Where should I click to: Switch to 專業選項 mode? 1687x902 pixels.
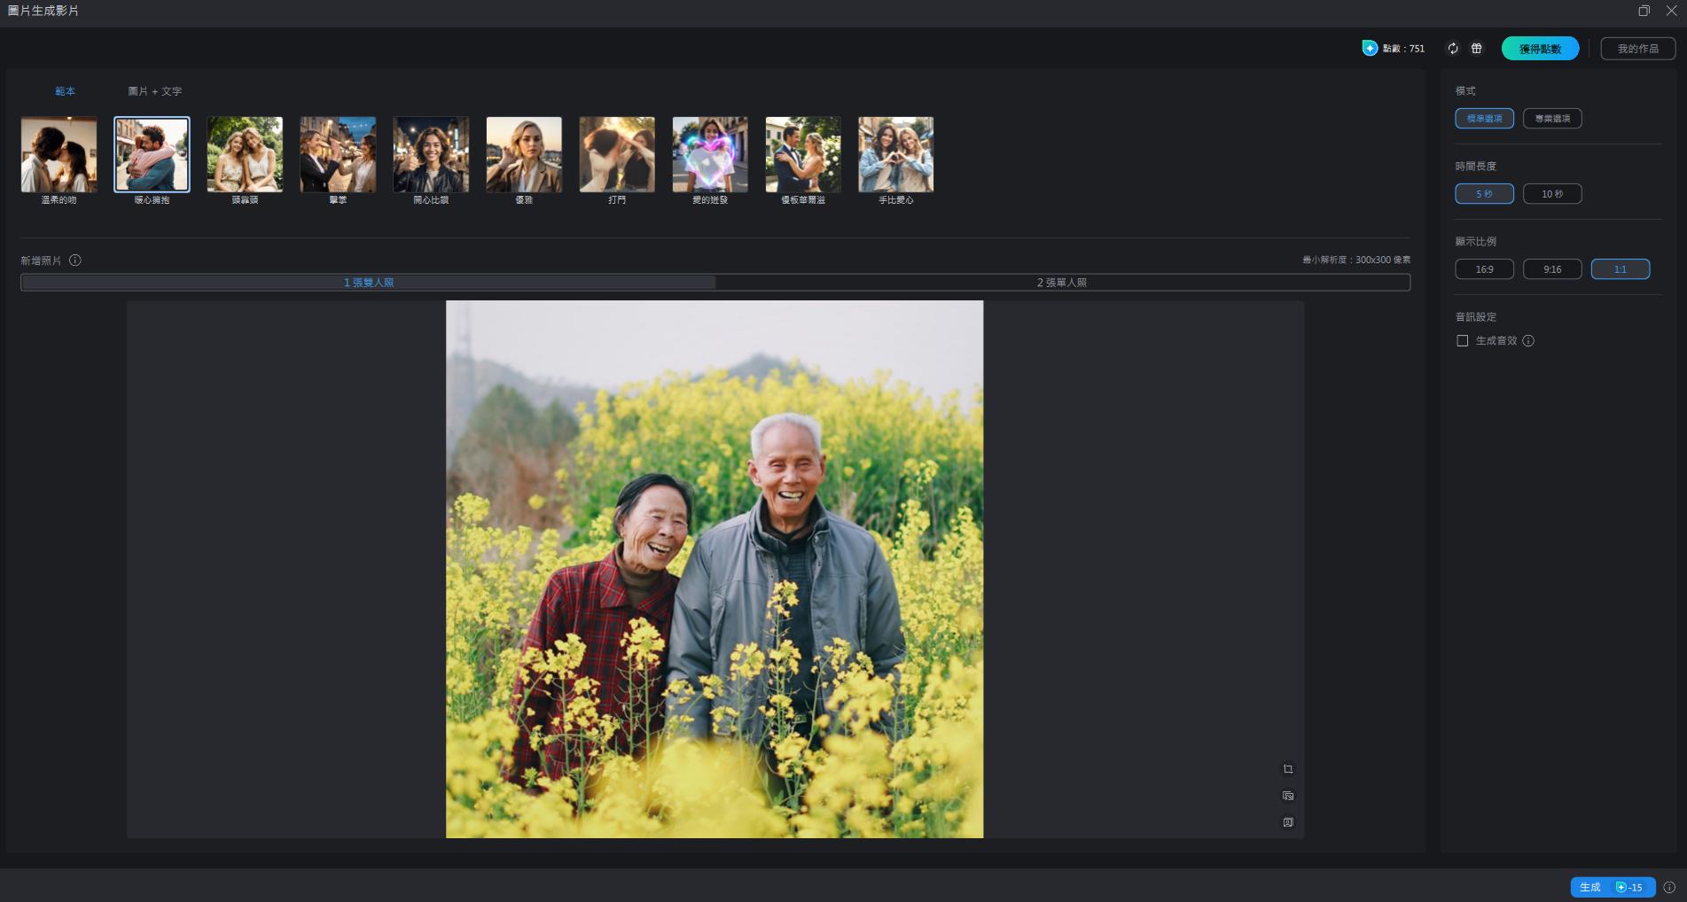click(x=1552, y=119)
